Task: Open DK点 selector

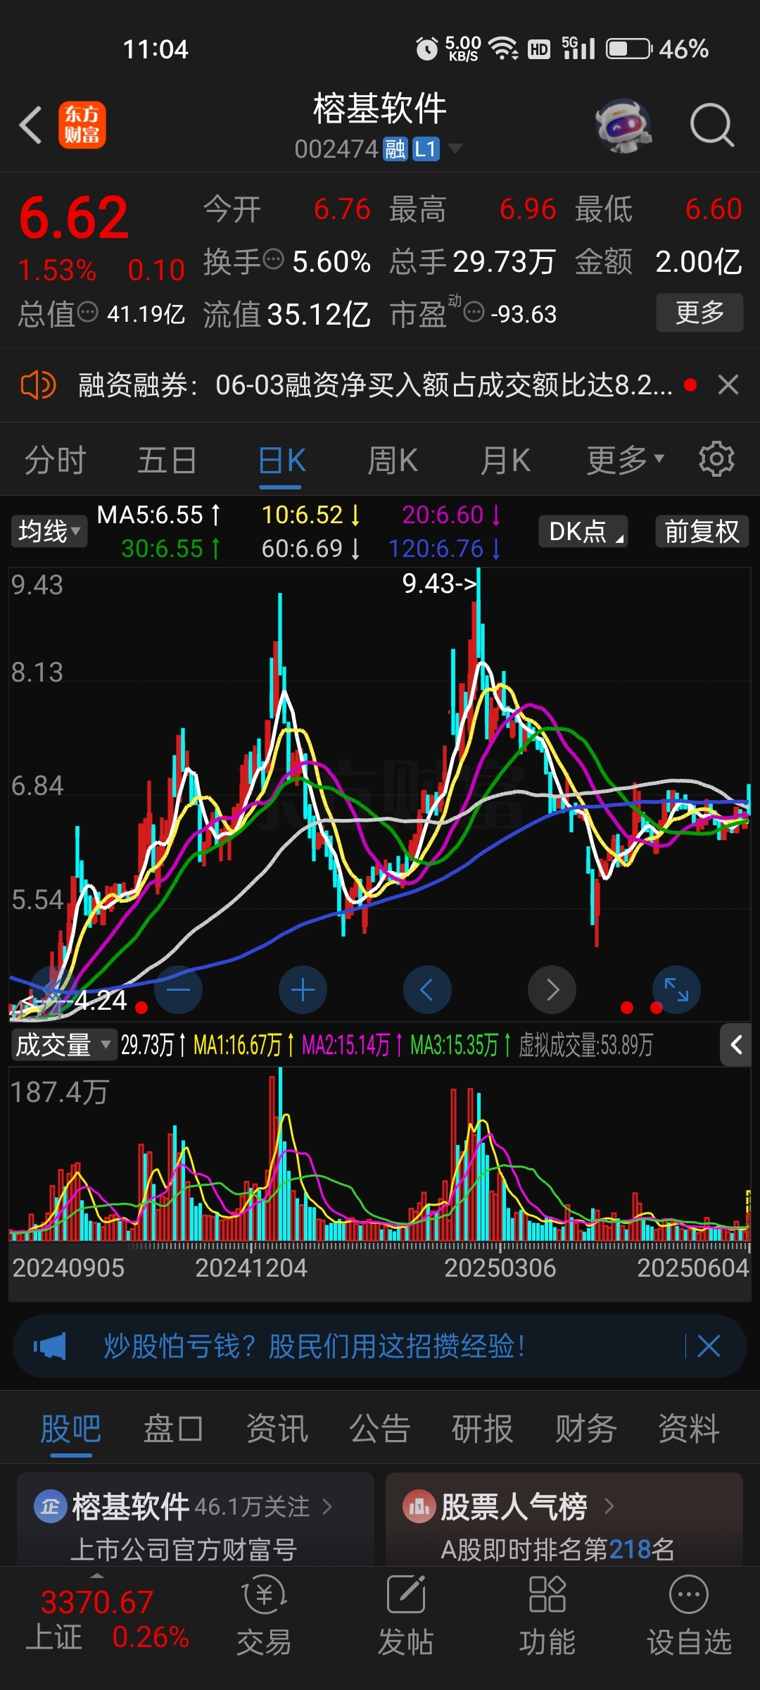Action: (583, 531)
